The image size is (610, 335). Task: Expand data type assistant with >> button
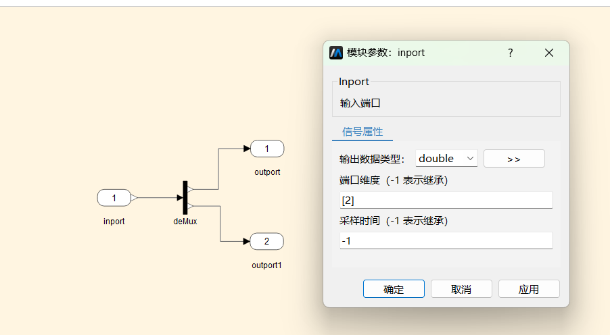514,159
